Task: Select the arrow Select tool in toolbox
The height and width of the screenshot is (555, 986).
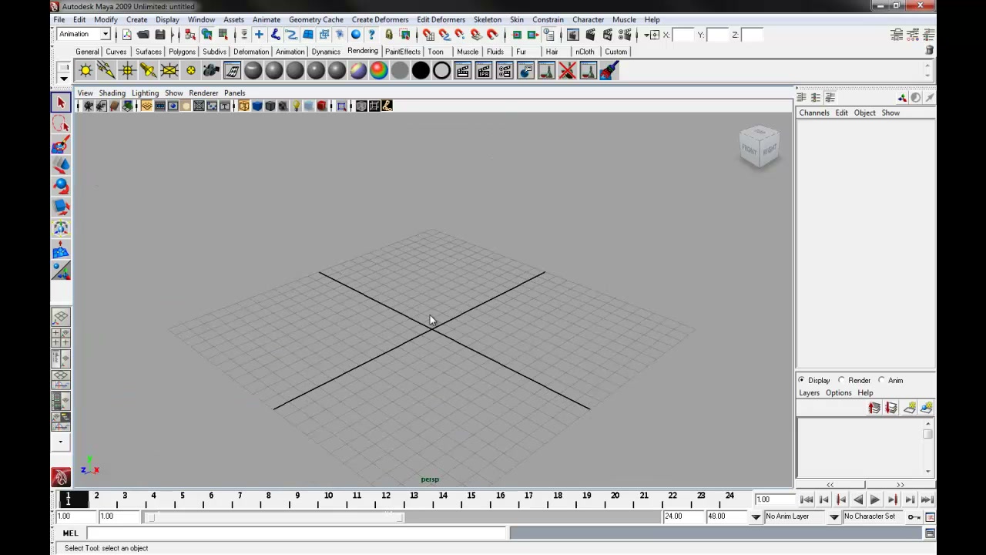Action: 61,103
